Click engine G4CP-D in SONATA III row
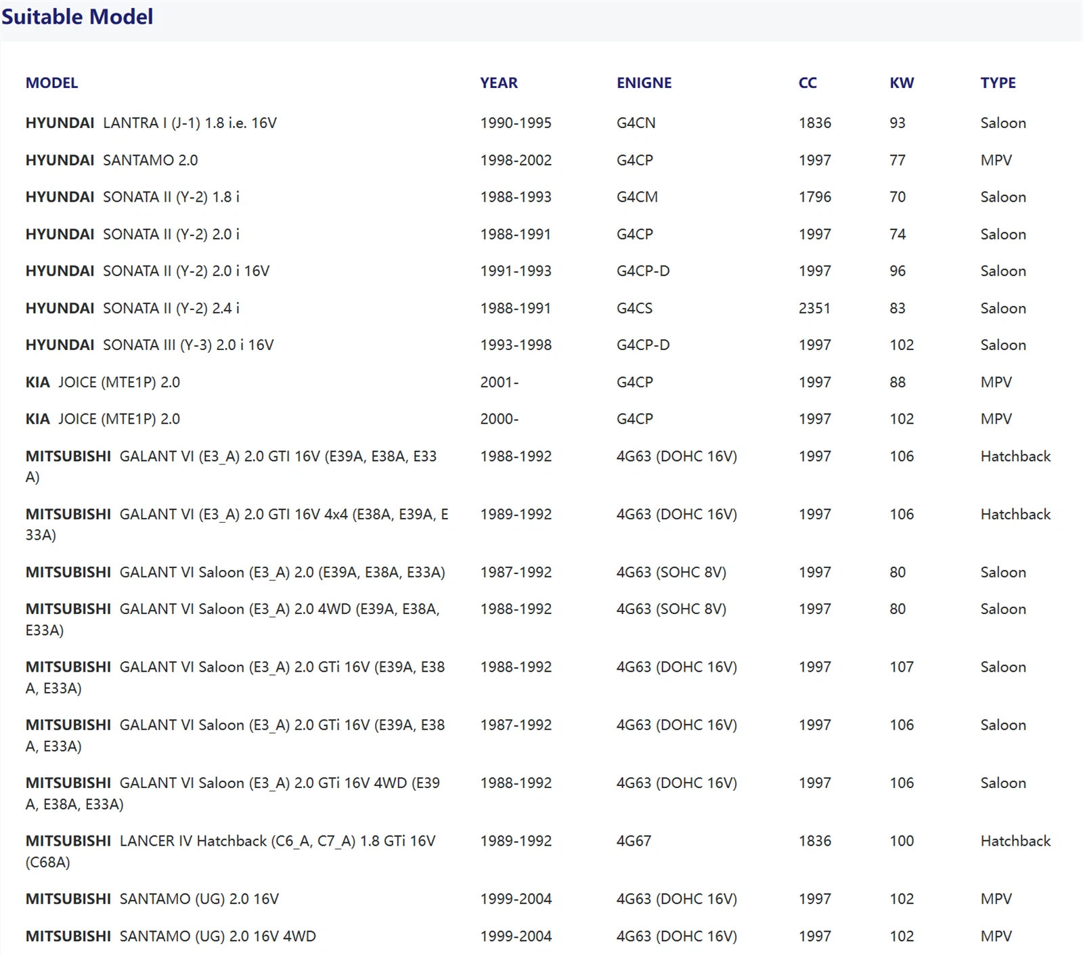 643,345
